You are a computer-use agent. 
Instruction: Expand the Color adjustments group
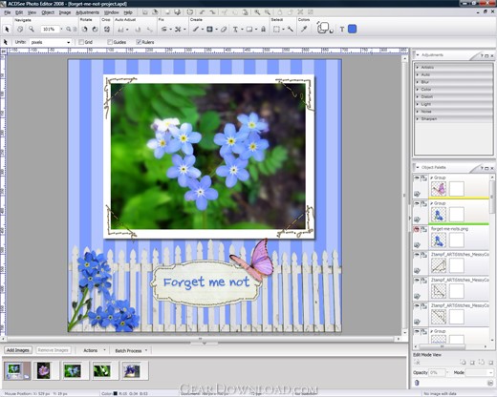pos(418,90)
